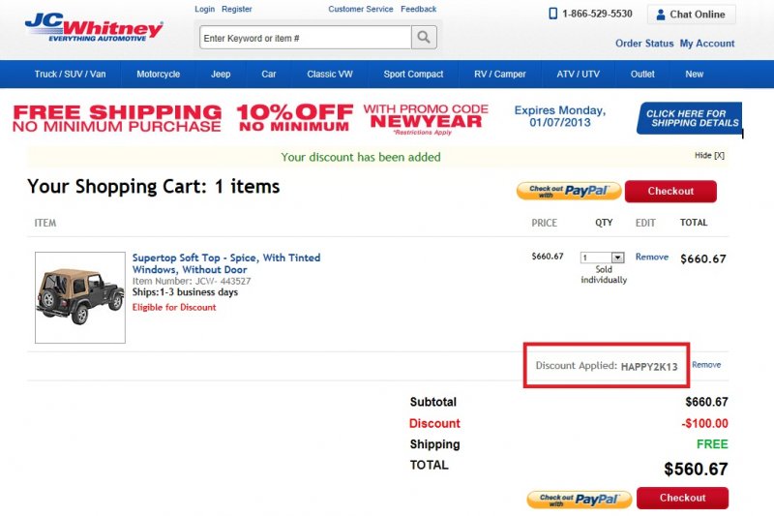This screenshot has width=774, height=516.
Task: Click the phone icon beside 1-866-529-5530
Action: click(552, 15)
